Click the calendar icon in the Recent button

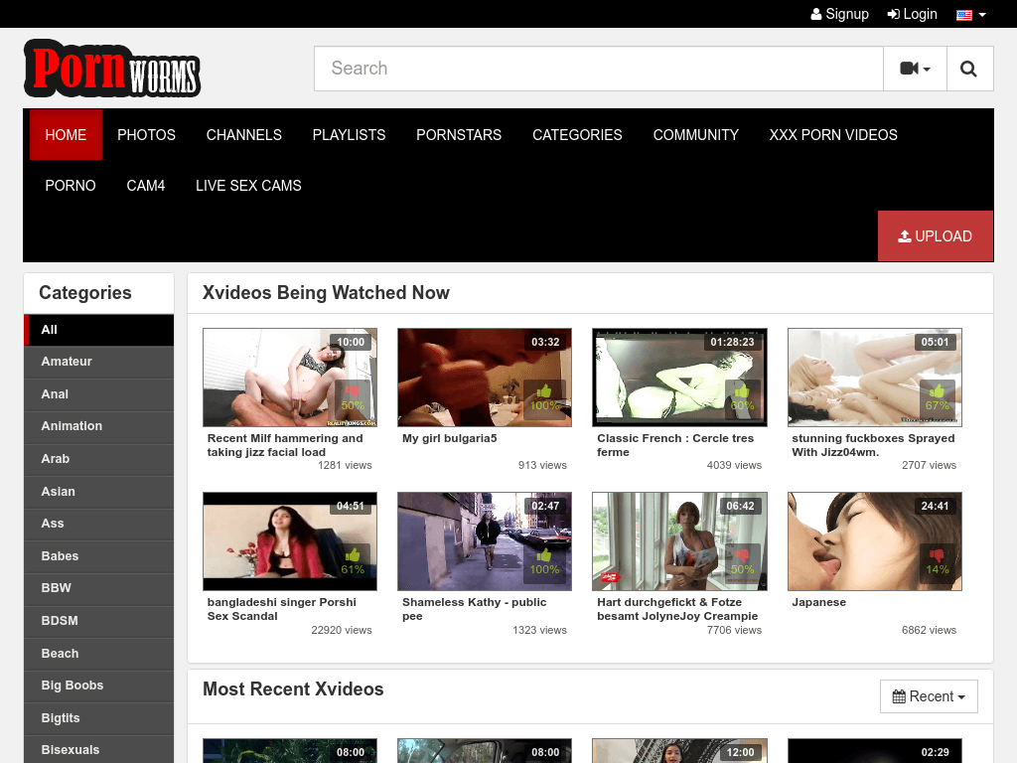(899, 696)
